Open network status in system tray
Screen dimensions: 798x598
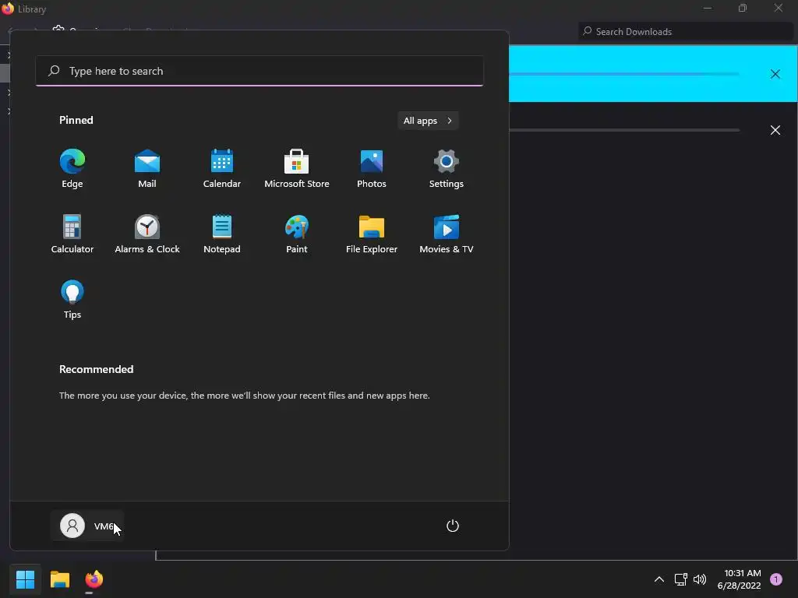pos(680,579)
